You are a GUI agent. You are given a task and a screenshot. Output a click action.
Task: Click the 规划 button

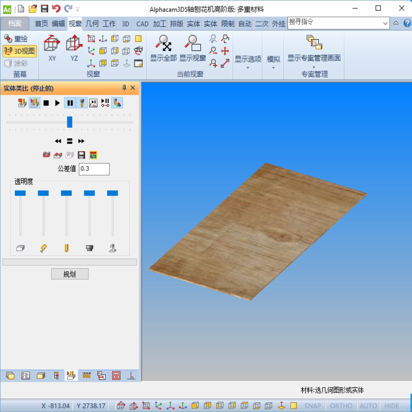click(x=70, y=274)
